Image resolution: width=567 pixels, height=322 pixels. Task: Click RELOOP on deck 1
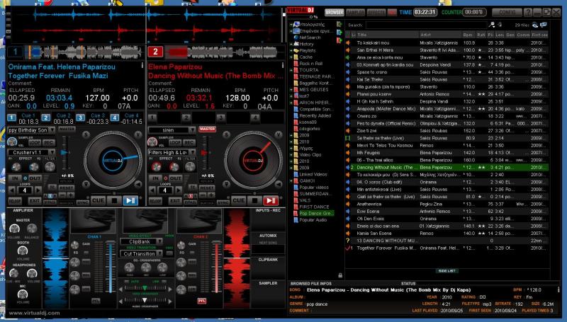point(15,201)
